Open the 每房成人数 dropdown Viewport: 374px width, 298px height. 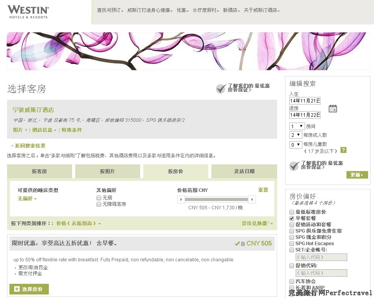click(296, 135)
